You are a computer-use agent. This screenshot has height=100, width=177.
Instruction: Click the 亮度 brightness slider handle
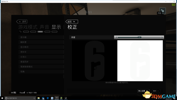pos(139,37)
